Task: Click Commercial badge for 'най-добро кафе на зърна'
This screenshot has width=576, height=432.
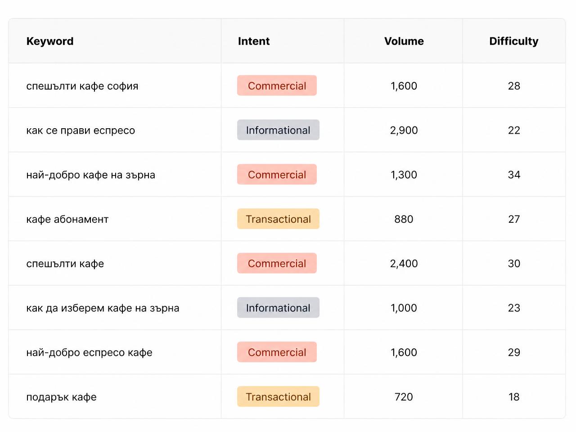Action: pyautogui.click(x=277, y=175)
